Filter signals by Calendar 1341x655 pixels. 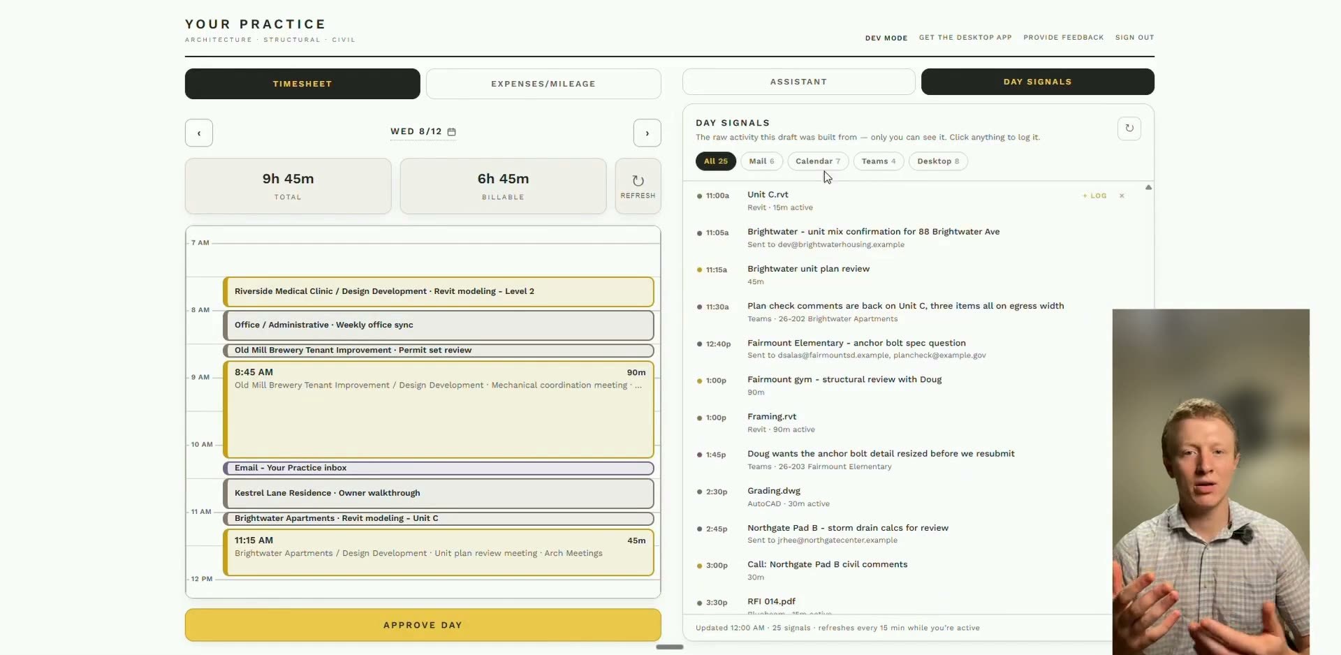coord(818,161)
